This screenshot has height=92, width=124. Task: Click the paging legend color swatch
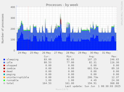pos(4,74)
